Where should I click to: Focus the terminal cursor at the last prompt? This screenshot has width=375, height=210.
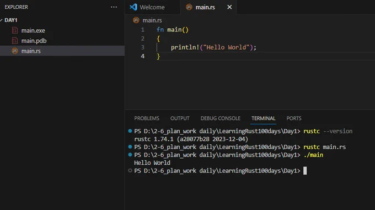[x=305, y=171]
